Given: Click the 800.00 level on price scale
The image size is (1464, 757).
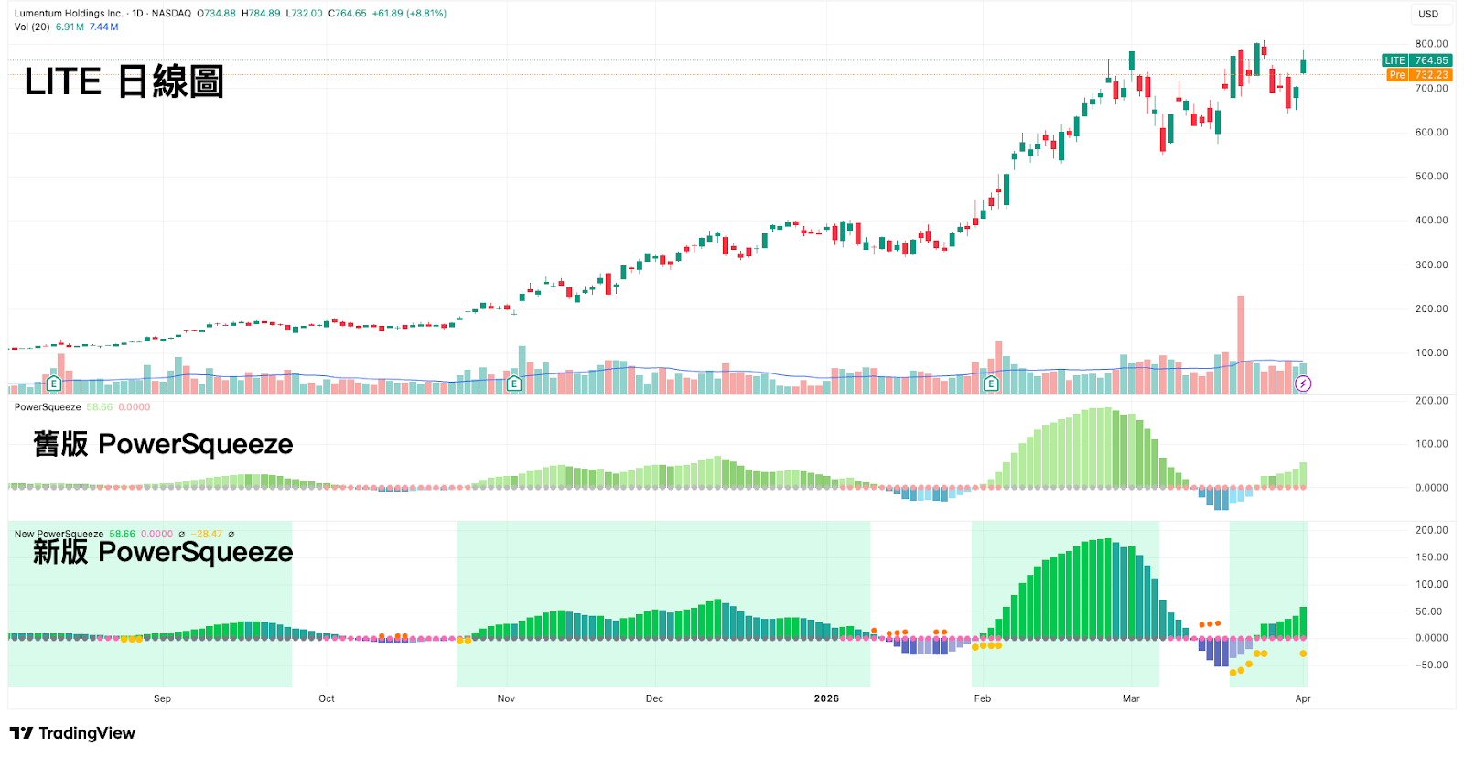Looking at the screenshot, I should click(x=1431, y=44).
